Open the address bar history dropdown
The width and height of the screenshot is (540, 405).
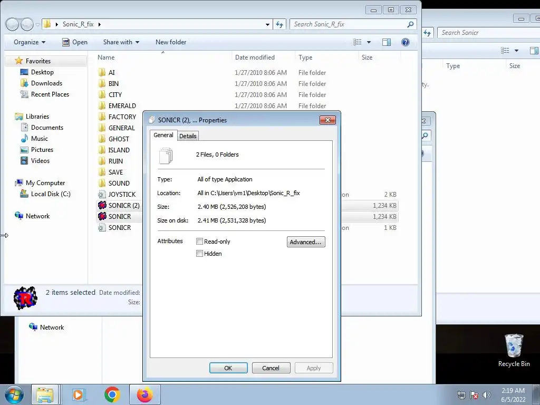tap(267, 24)
